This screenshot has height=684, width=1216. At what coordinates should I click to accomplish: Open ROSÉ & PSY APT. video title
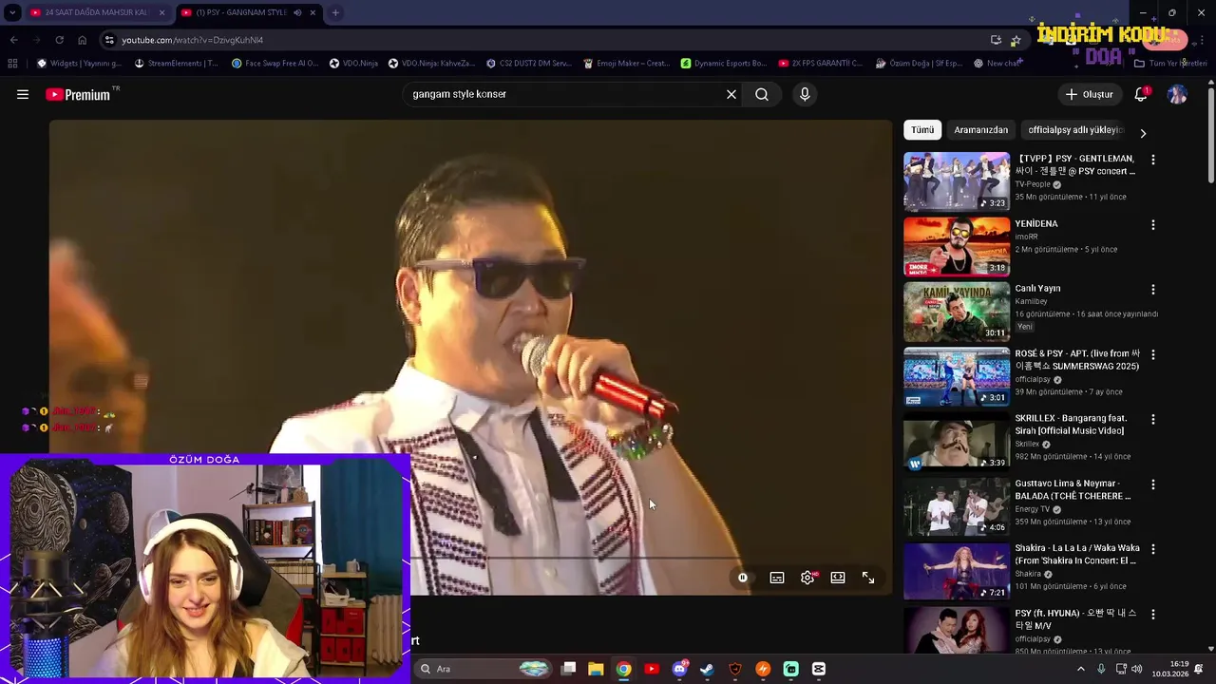[1077, 359]
